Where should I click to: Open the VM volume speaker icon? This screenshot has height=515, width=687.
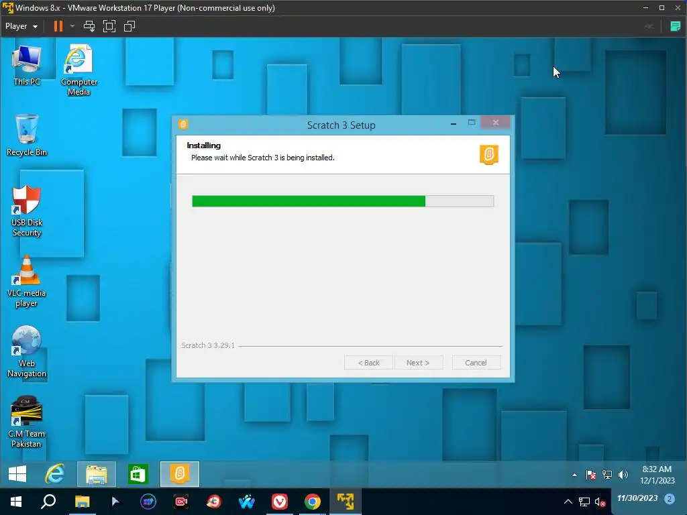[x=623, y=475]
